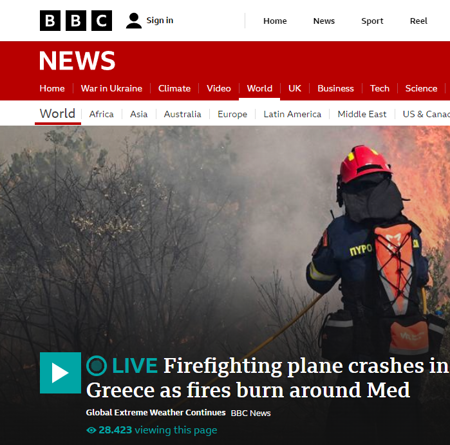The width and height of the screenshot is (450, 445).
Task: Open Reel from top navigation
Action: [x=418, y=21]
